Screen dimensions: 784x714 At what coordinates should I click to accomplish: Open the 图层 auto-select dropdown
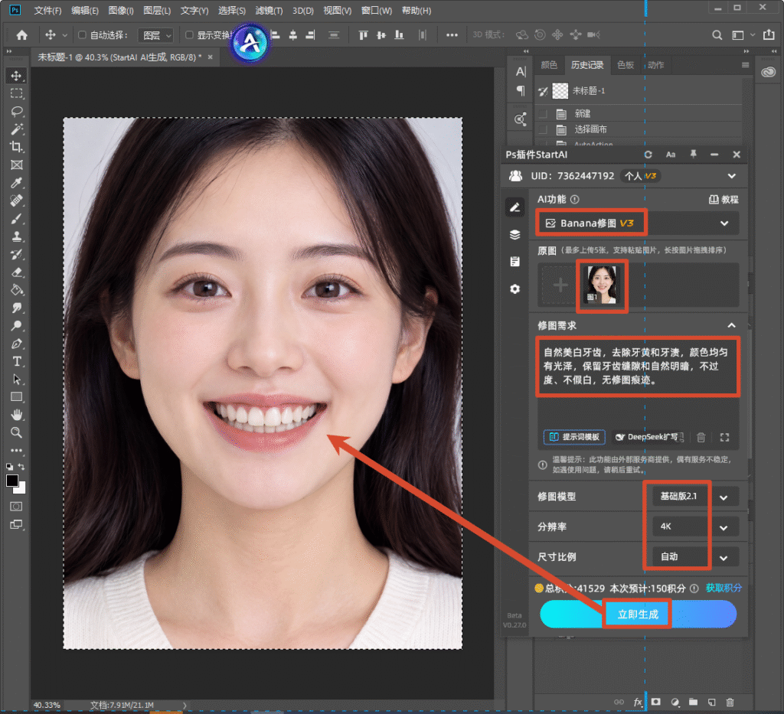pos(155,35)
